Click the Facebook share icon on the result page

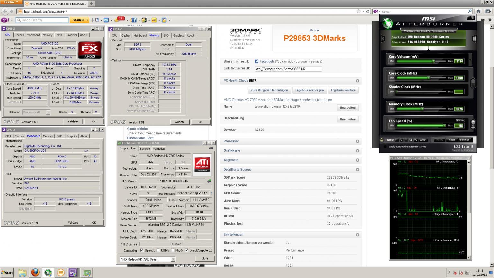tap(256, 61)
